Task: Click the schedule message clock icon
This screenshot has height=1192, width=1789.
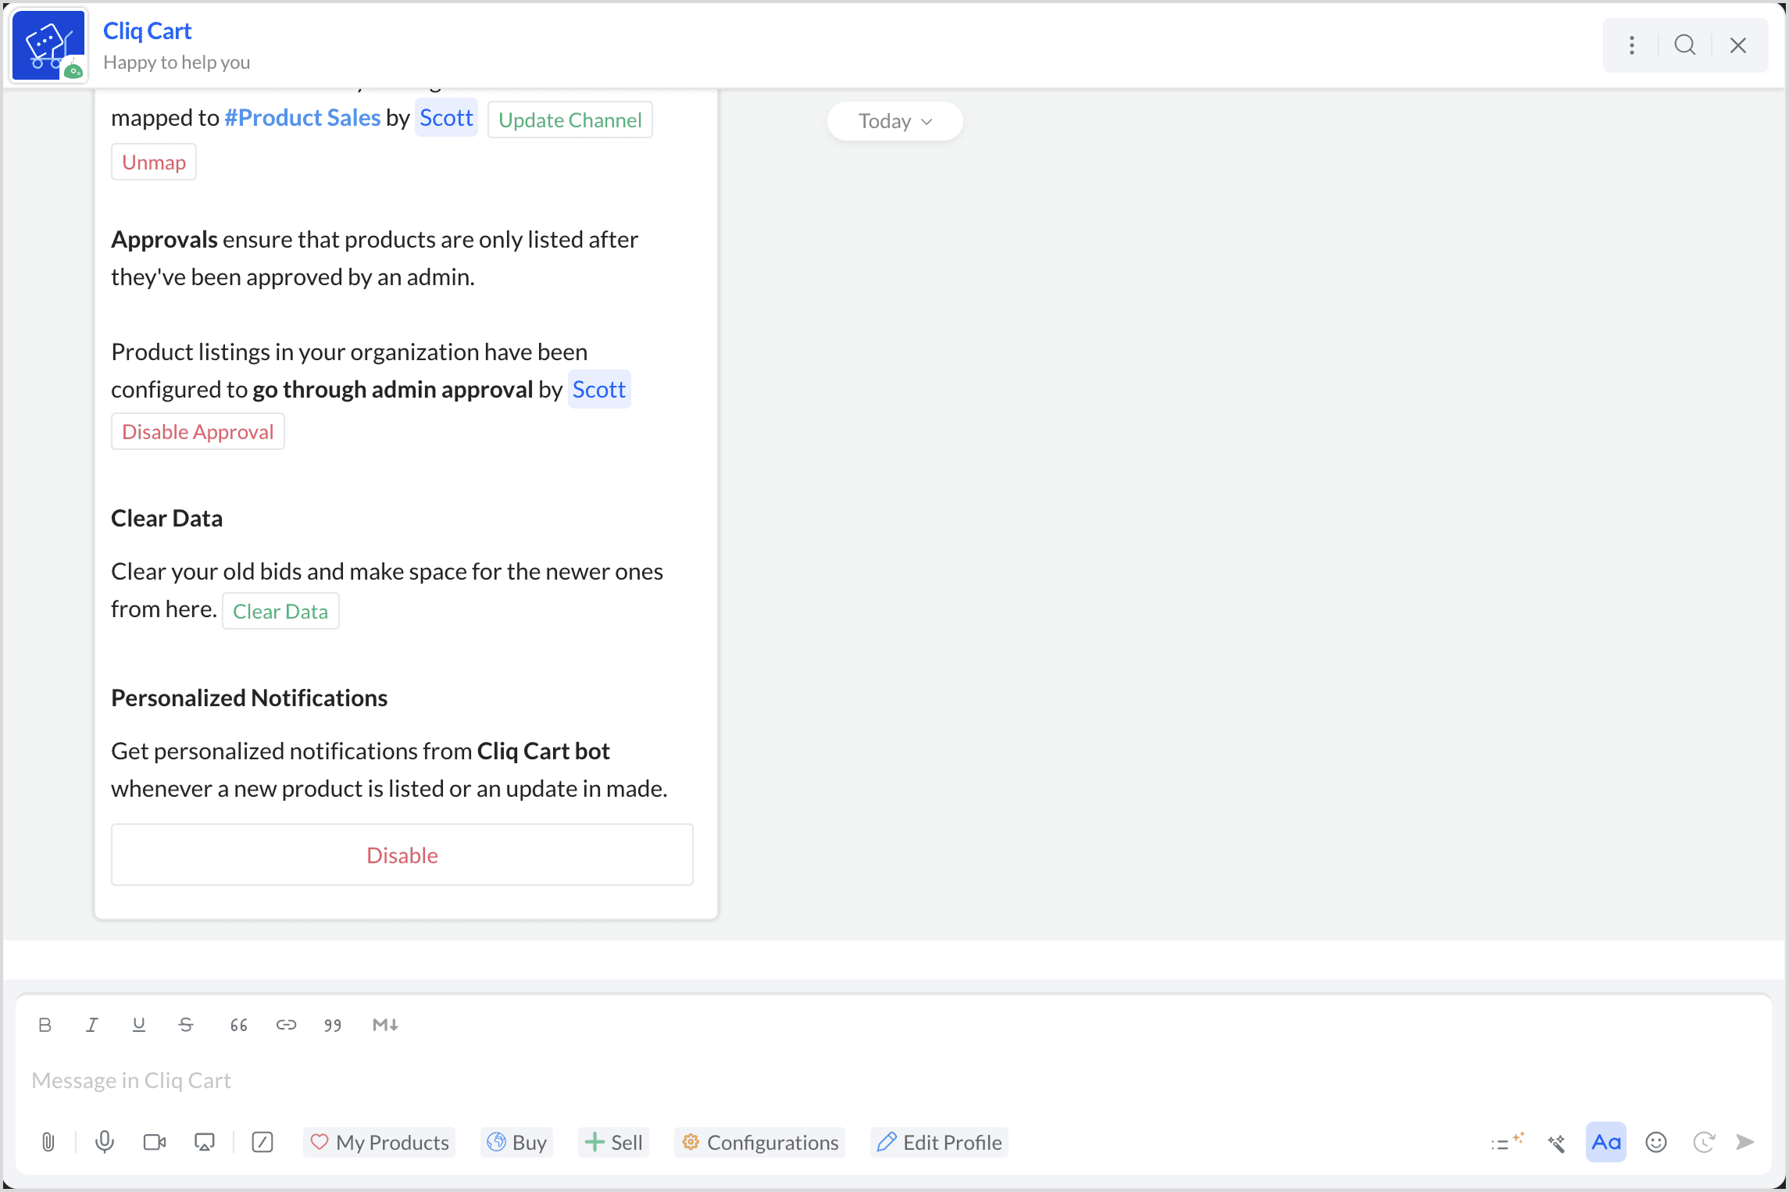Action: click(x=1703, y=1142)
